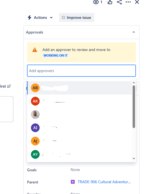Close the issue panel with X

pos(137,2)
